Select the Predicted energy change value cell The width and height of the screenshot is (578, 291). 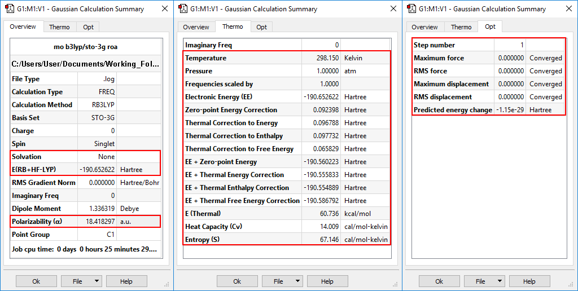[510, 110]
